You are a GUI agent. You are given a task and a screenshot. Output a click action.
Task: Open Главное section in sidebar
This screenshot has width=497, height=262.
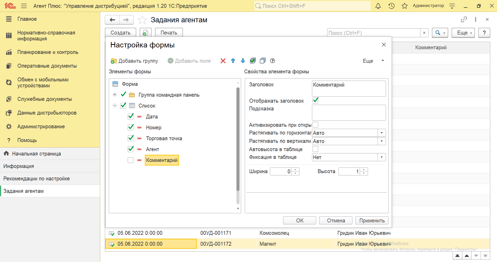pyautogui.click(x=27, y=19)
